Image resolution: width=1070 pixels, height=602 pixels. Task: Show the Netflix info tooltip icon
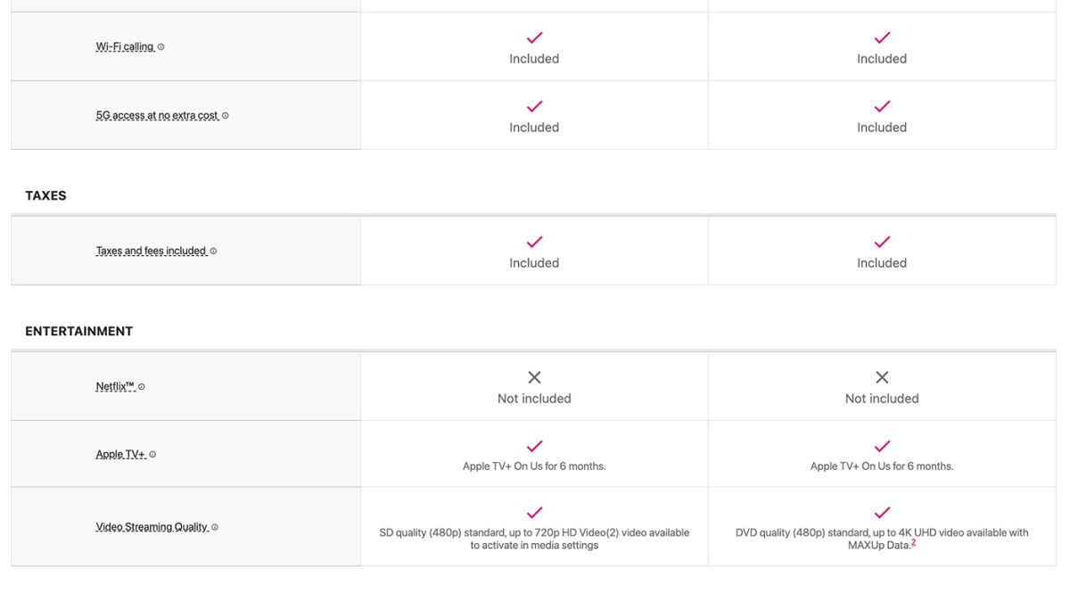[x=142, y=387]
